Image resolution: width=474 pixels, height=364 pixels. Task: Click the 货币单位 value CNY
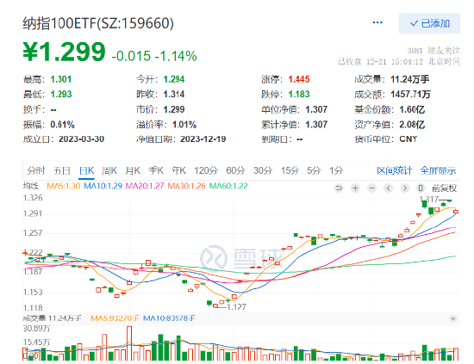pyautogui.click(x=409, y=139)
